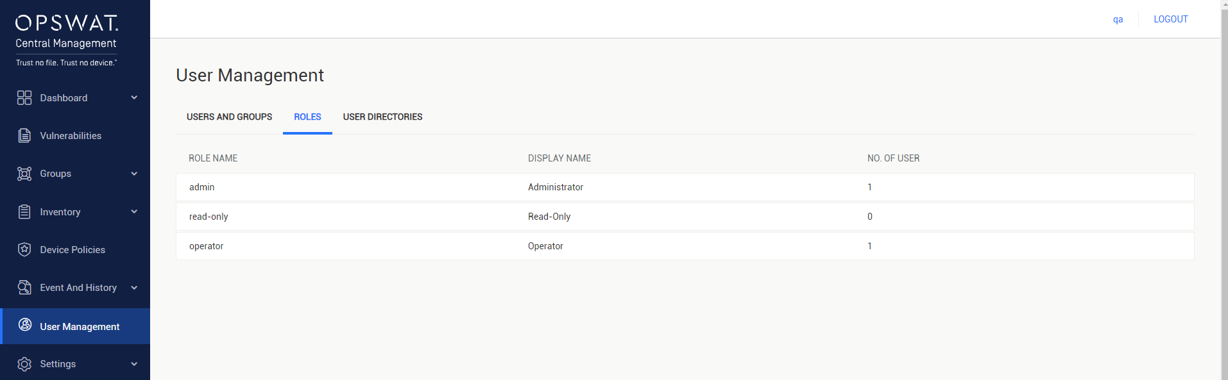Open the Event And History icon

click(x=24, y=287)
